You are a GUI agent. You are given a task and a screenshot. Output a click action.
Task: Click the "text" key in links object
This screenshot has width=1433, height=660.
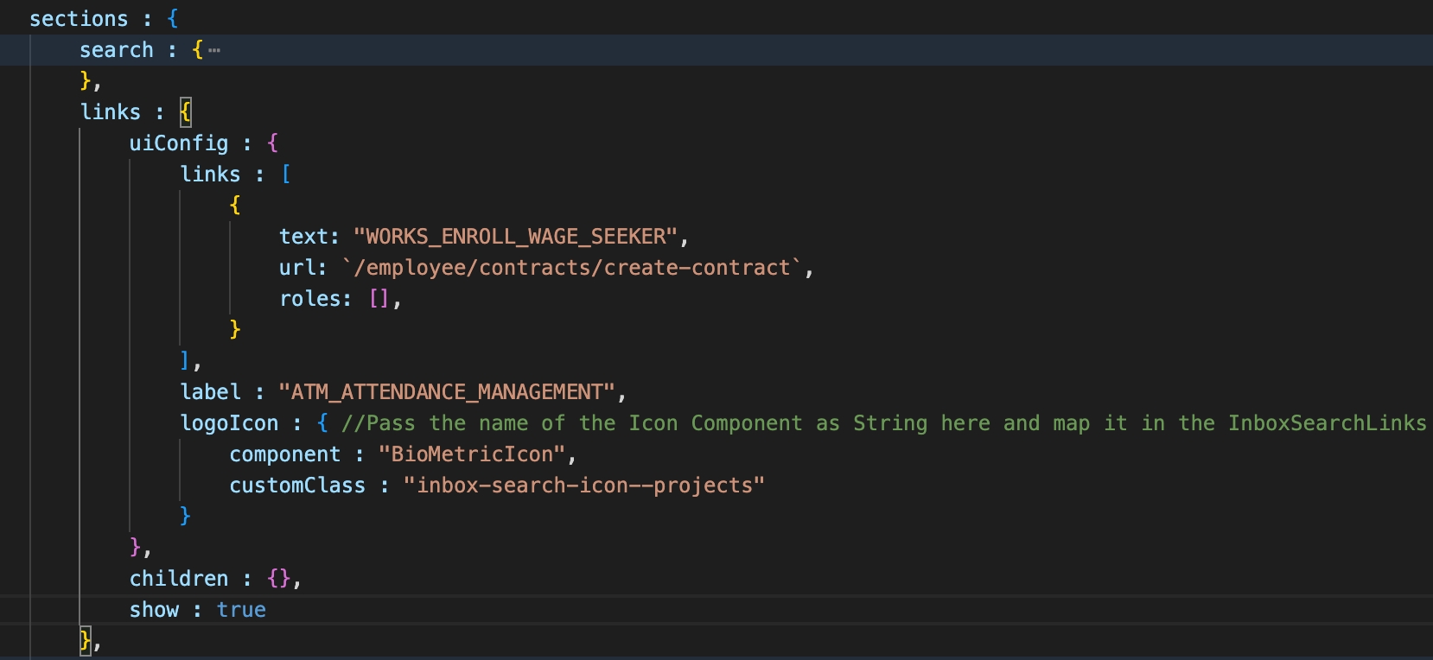[303, 237]
